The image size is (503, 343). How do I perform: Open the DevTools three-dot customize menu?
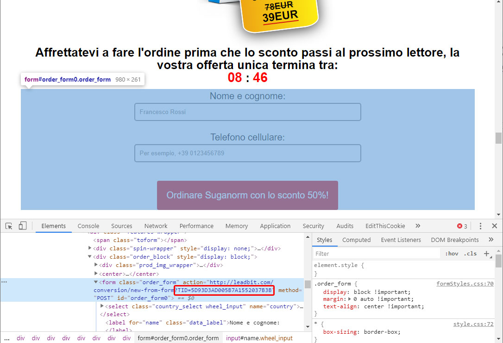(480, 226)
